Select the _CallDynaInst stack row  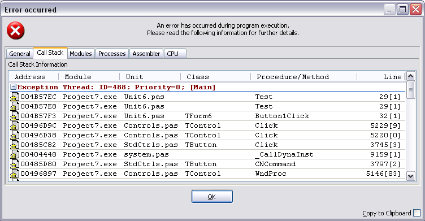[207, 154]
